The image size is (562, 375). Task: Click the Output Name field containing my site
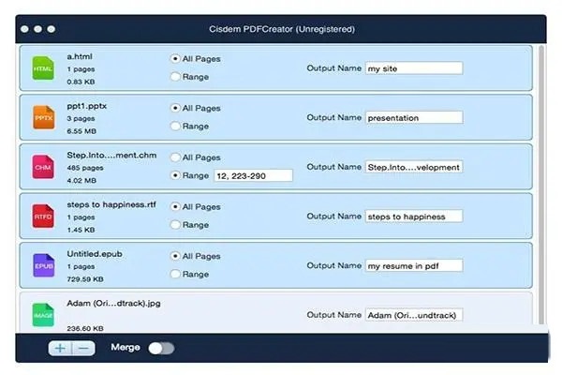tap(413, 68)
